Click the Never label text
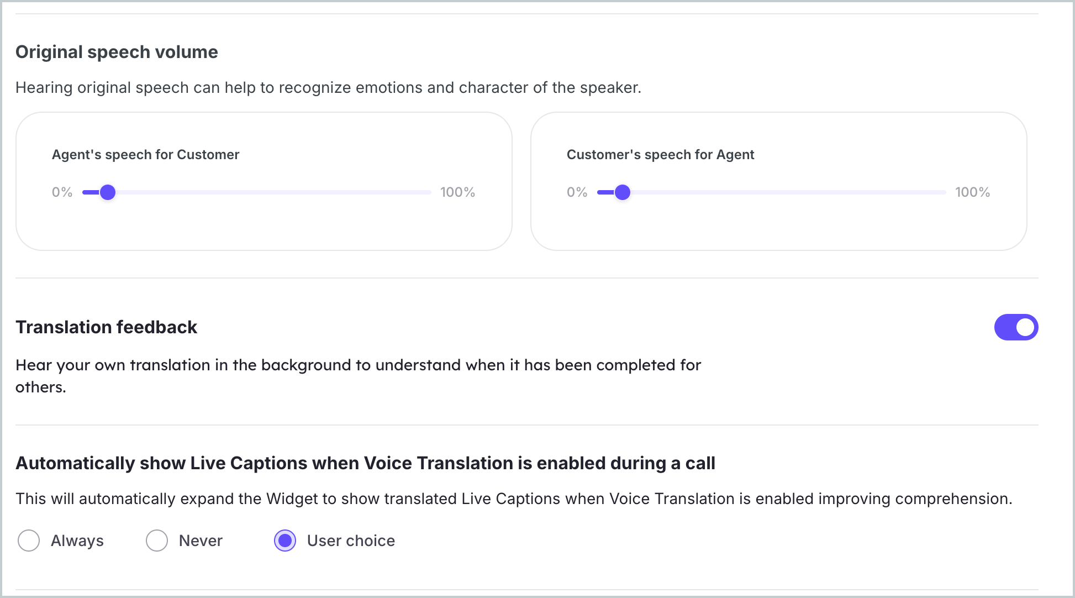Screen dimensions: 1075x598 (x=199, y=541)
